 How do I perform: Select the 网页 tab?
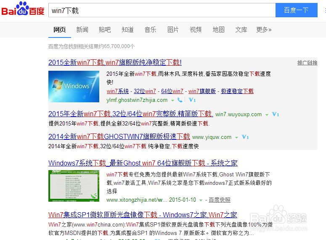60,30
